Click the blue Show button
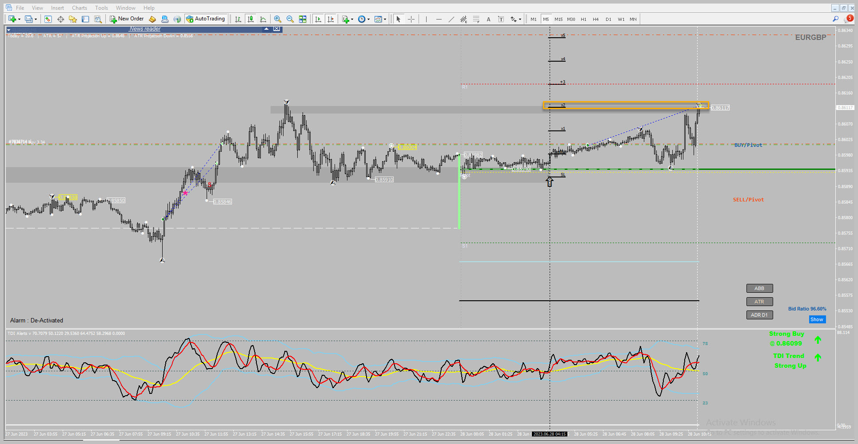 coord(817,319)
